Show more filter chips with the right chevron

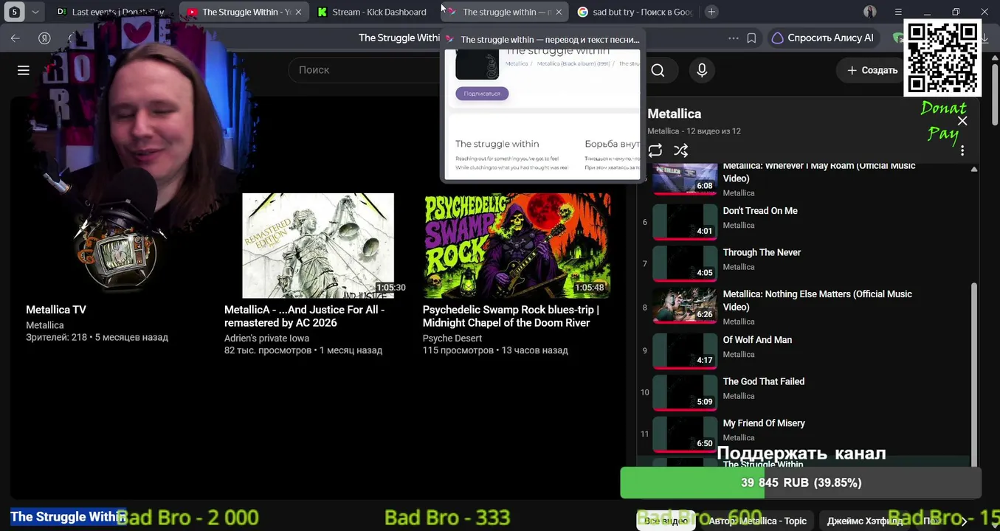[x=963, y=521]
